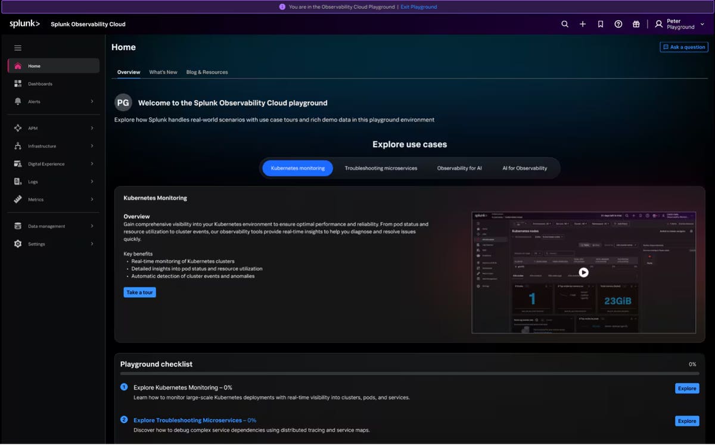The height and width of the screenshot is (446, 715).
Task: Play the Kubernetes monitoring video
Action: pos(584,272)
